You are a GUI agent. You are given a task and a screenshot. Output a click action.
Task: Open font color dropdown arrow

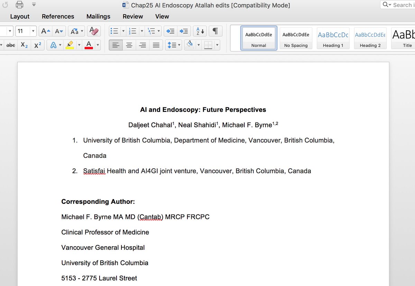[x=98, y=45]
